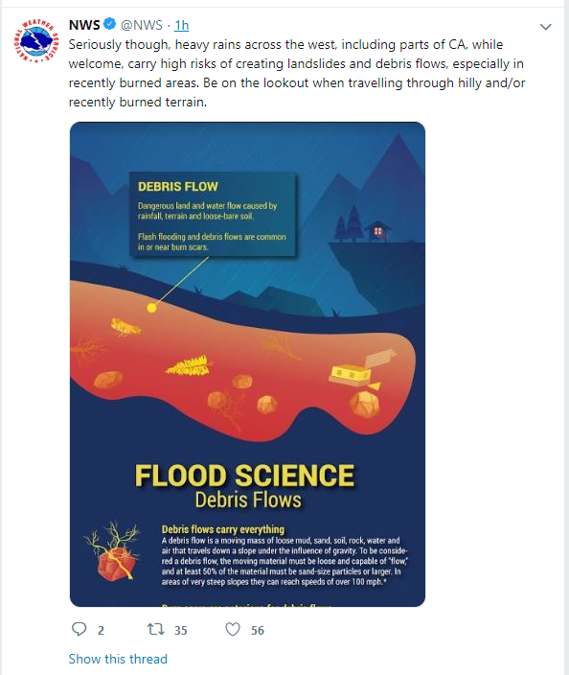Like the tweet with heart icon
Screen dimensions: 569x675
pyautogui.click(x=233, y=629)
